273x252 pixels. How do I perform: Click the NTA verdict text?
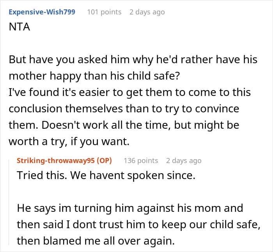pos(19,29)
